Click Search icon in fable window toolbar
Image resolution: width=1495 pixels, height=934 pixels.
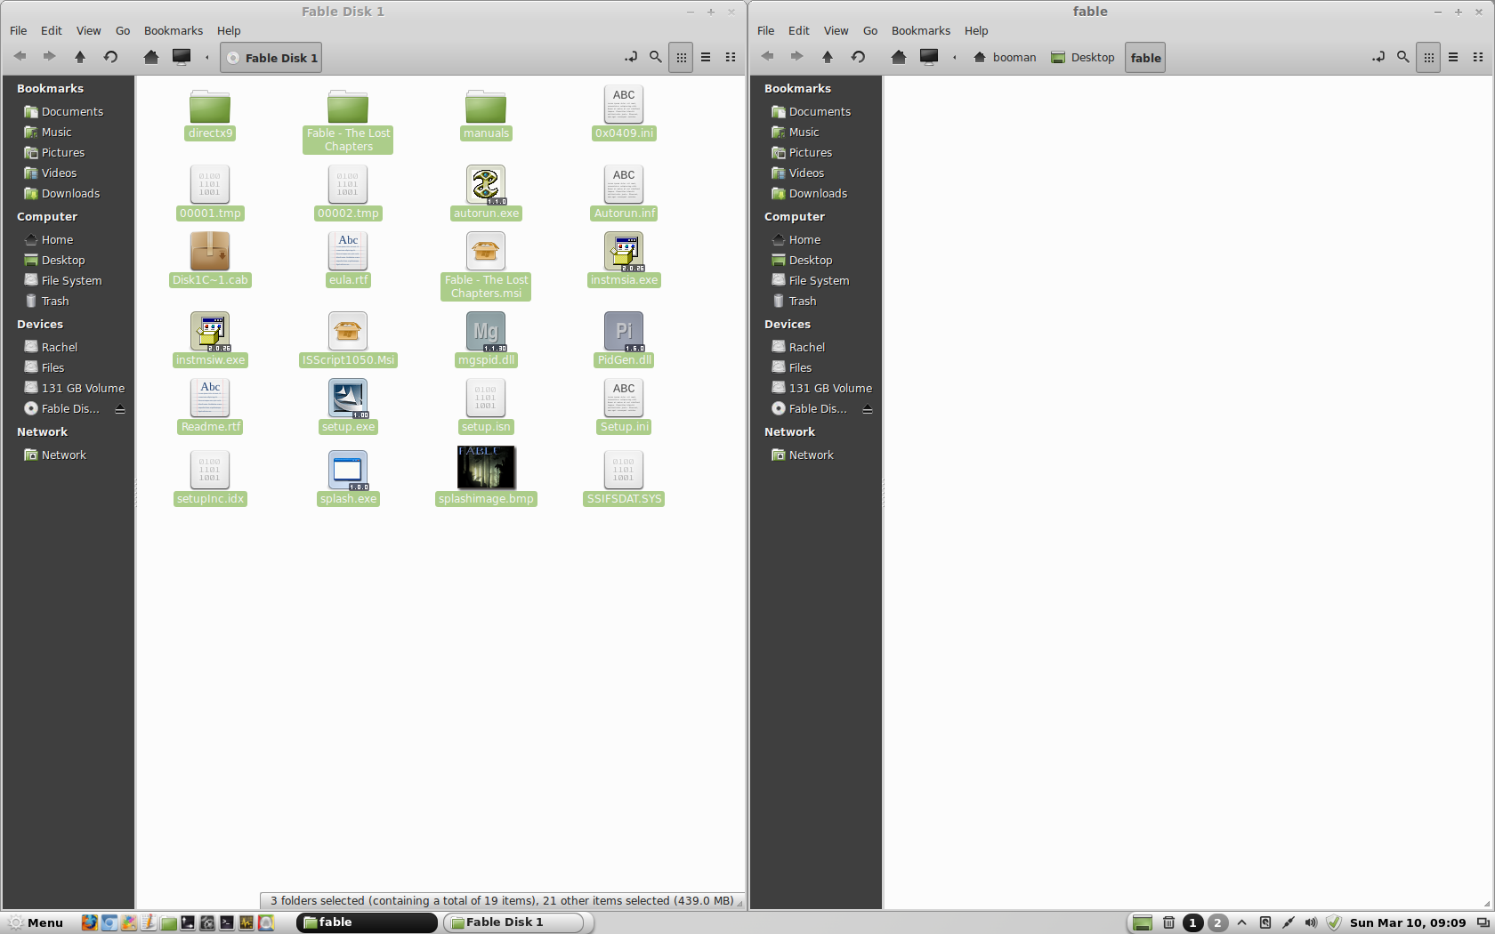pyautogui.click(x=1403, y=57)
